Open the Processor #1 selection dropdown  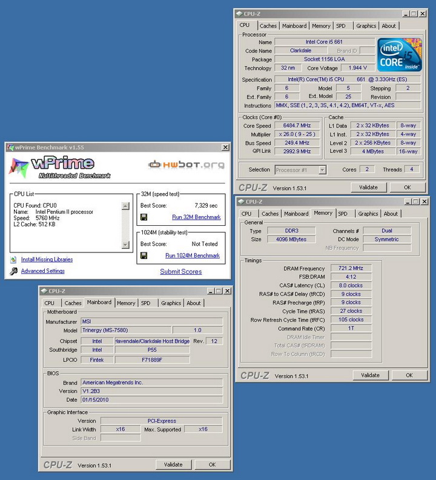pos(322,170)
